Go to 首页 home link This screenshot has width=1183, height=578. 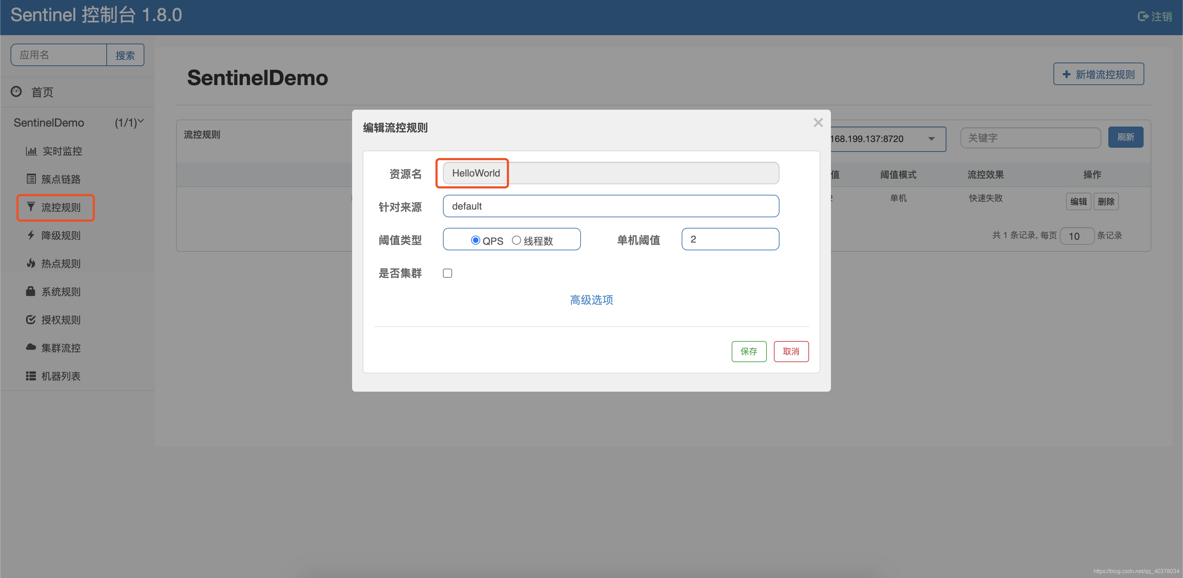click(42, 92)
